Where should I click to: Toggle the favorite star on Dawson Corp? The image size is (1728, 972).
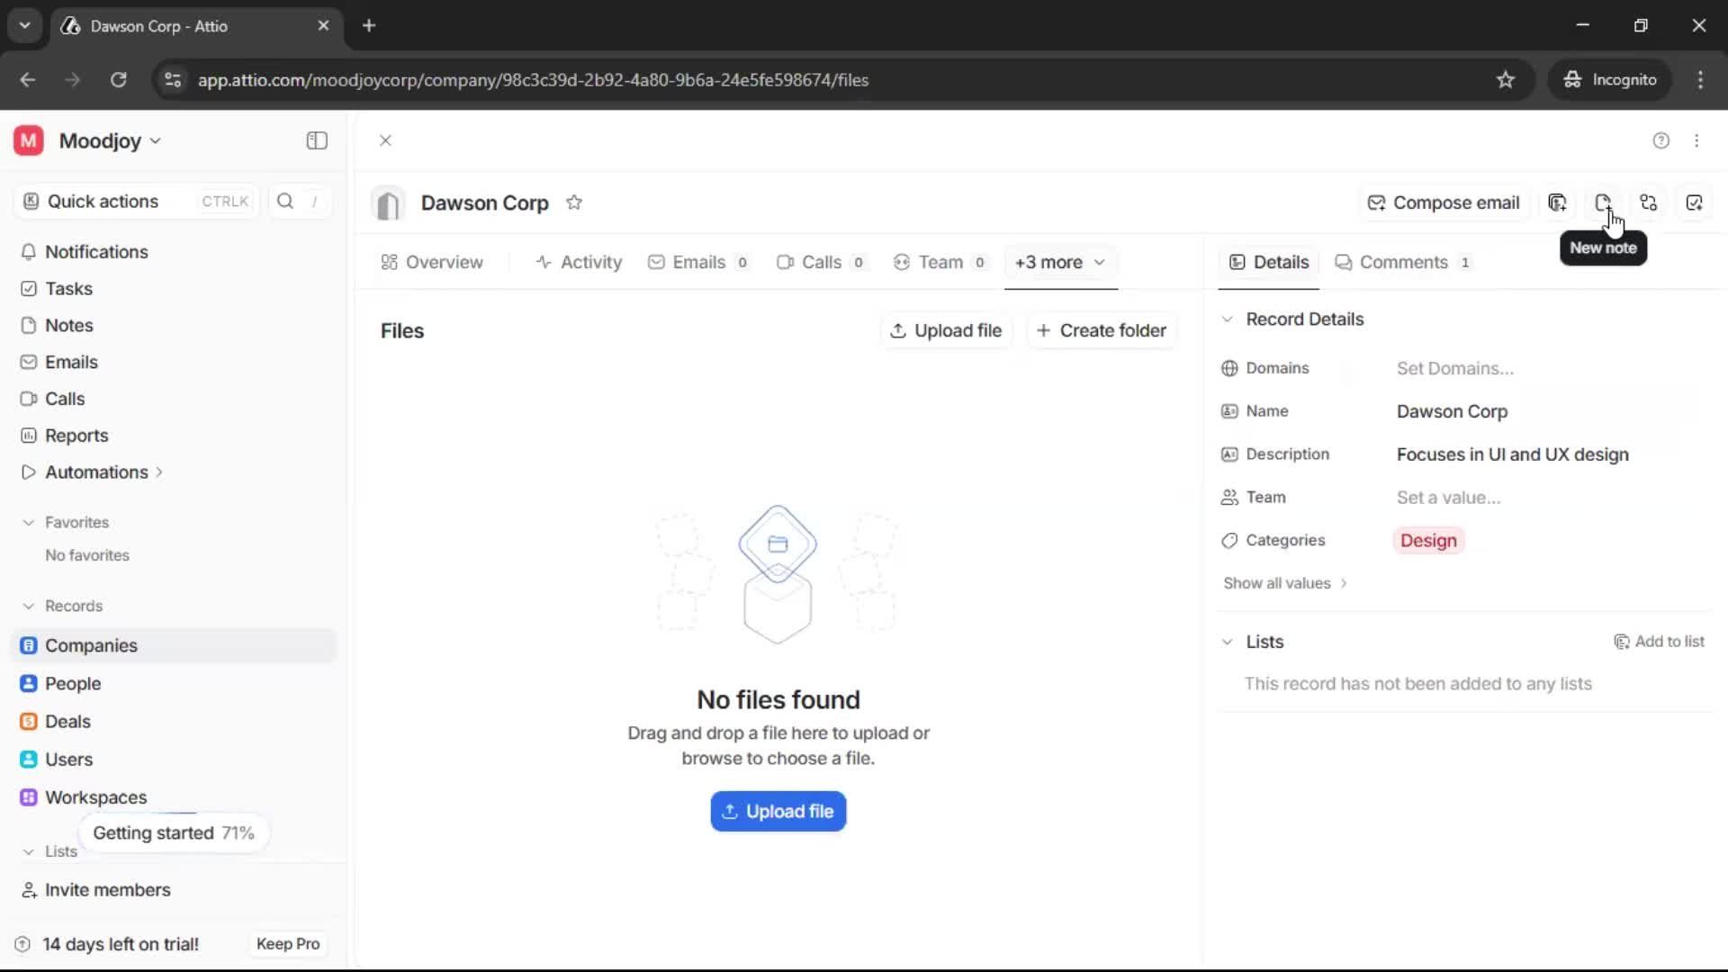pyautogui.click(x=575, y=202)
